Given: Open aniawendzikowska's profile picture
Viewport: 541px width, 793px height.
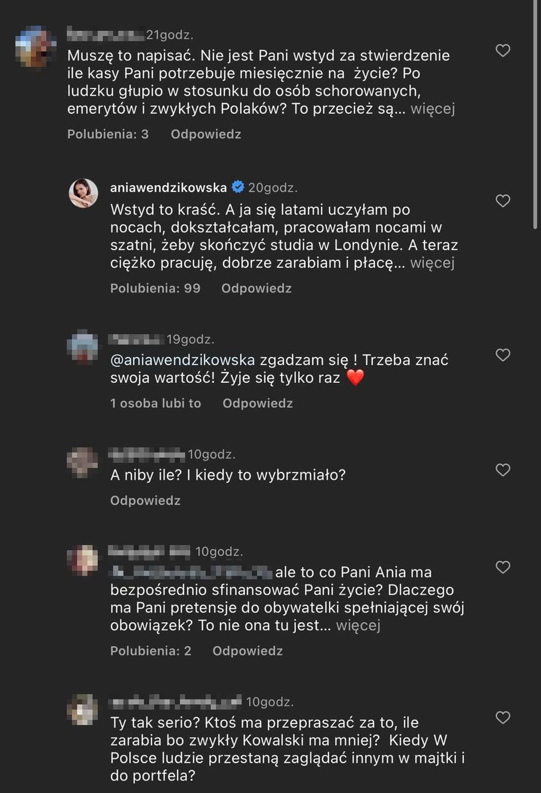Looking at the screenshot, I should coord(83,193).
